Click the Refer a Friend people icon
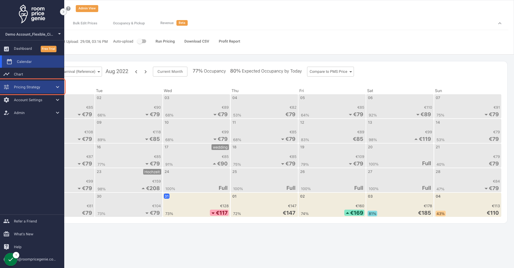Viewport: 514px width, 268px height. (x=6, y=221)
